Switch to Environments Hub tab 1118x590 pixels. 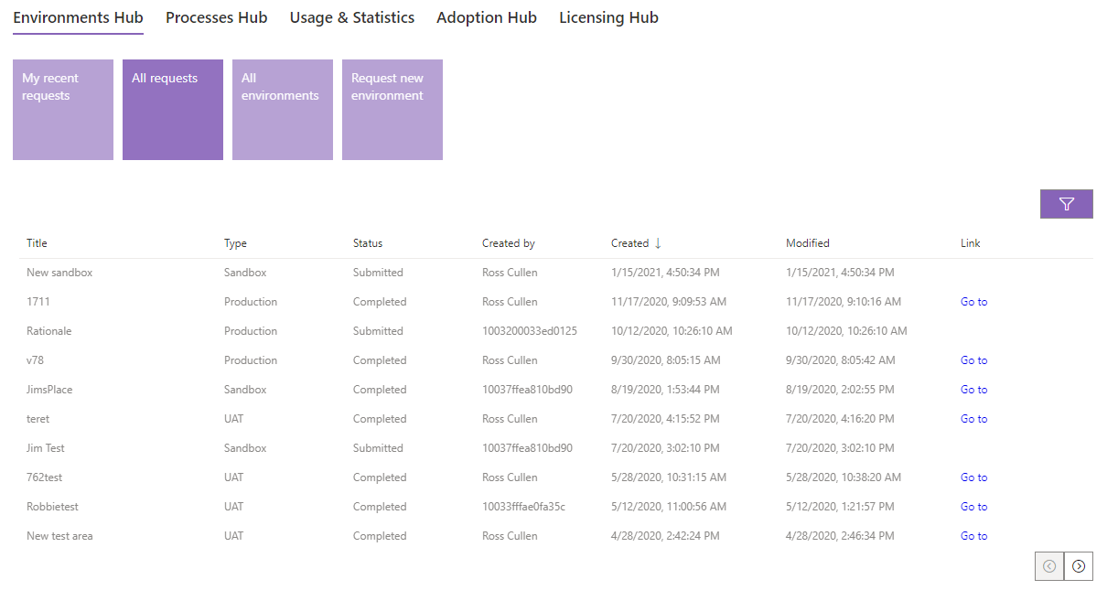tap(78, 17)
